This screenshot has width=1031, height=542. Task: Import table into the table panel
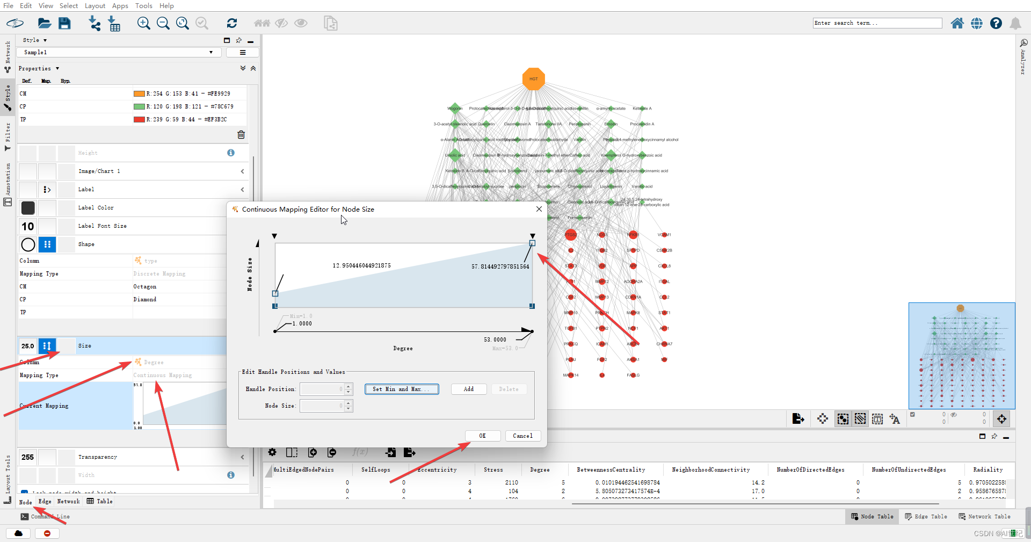point(390,452)
